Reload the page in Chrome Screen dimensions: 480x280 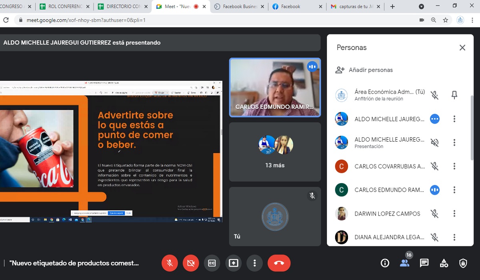click(6, 20)
